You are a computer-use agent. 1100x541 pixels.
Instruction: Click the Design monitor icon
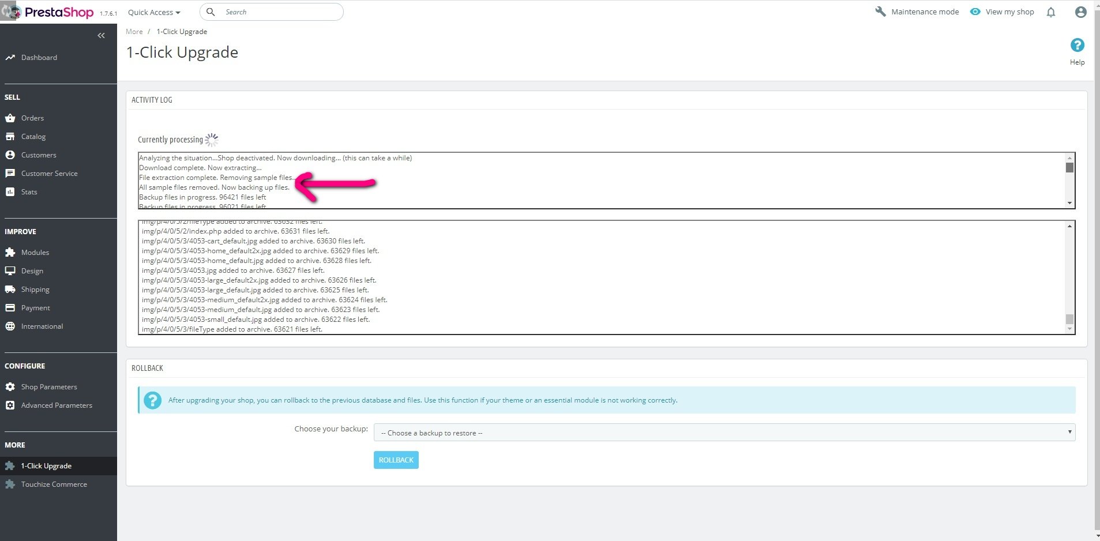point(10,271)
